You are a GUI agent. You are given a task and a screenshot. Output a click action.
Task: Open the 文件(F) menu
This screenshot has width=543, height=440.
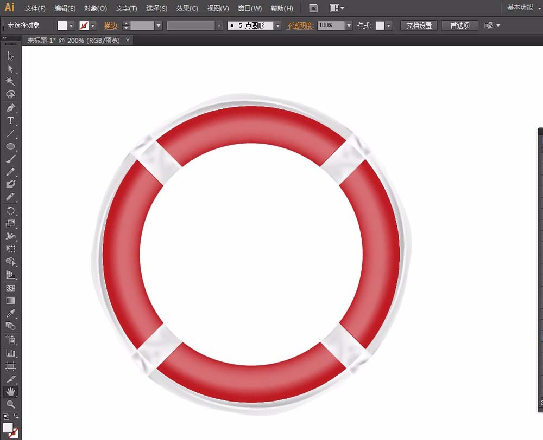35,8
